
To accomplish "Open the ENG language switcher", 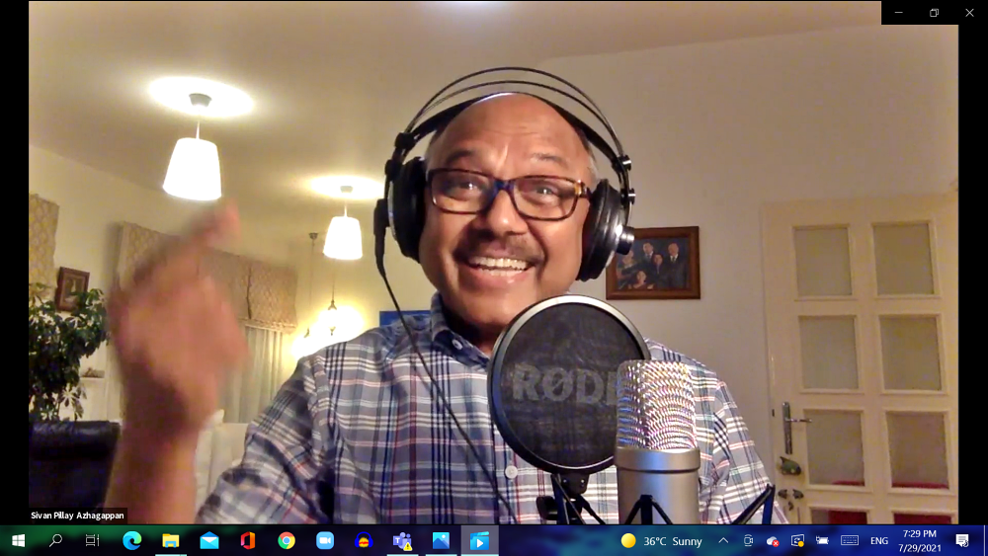I will pos(878,540).
